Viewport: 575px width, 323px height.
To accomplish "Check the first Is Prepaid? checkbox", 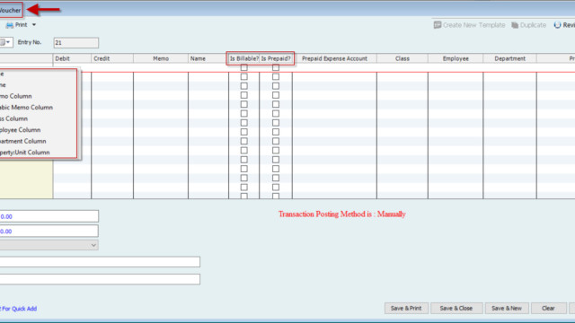I will (276, 68).
